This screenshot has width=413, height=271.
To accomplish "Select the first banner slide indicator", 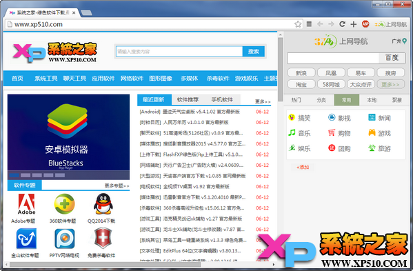I will [14, 175].
